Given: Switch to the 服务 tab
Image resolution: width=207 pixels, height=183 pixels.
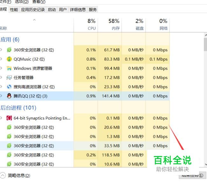Looking at the screenshot, I should (x=93, y=10).
